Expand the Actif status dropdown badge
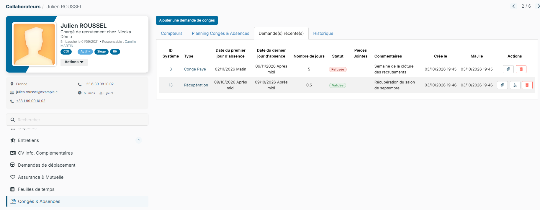The width and height of the screenshot is (540, 210). (x=85, y=52)
